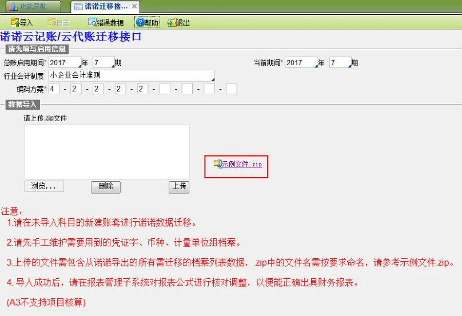Screen dimensions: 462x316
Task: Click the 请先填写启用信息 section label
Action: tap(37, 49)
